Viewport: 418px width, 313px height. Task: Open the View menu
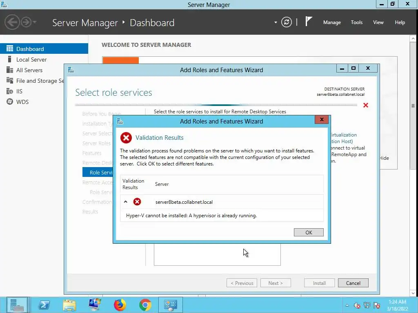(378, 22)
